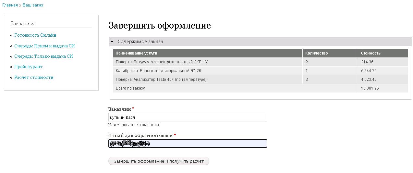This screenshot has width=413, height=173.
Task: Click into the Заказчик name field
Action: [x=188, y=117]
